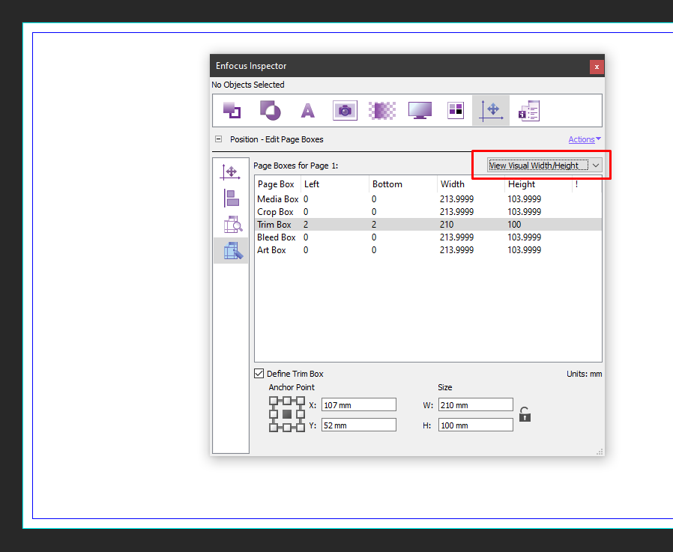
Task: Open the View Visual Width/Height dropdown
Action: coord(544,166)
